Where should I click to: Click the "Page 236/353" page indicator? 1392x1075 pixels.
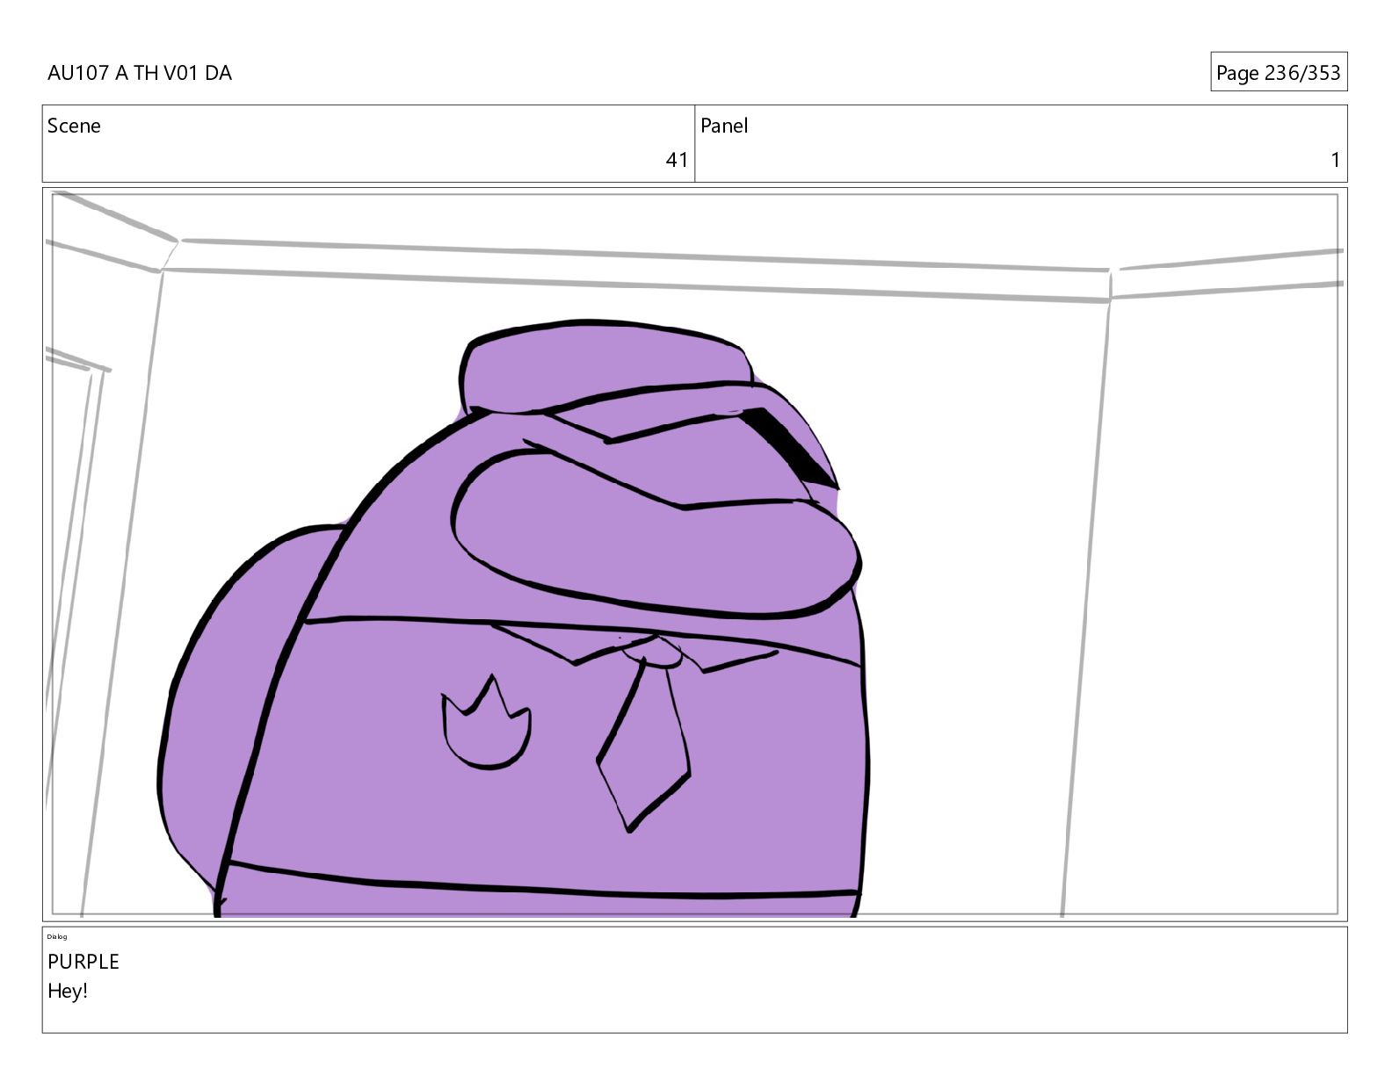1279,72
